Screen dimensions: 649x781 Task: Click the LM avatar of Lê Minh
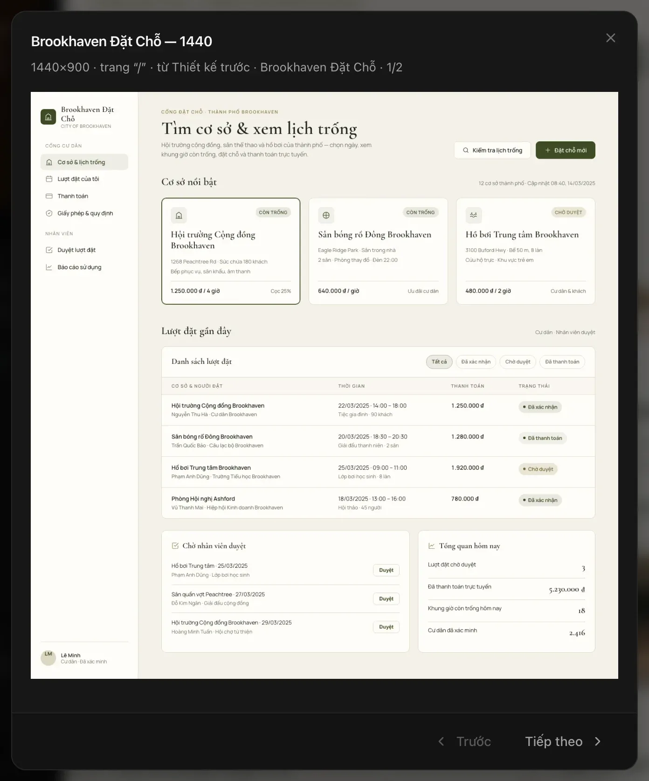[x=48, y=658]
